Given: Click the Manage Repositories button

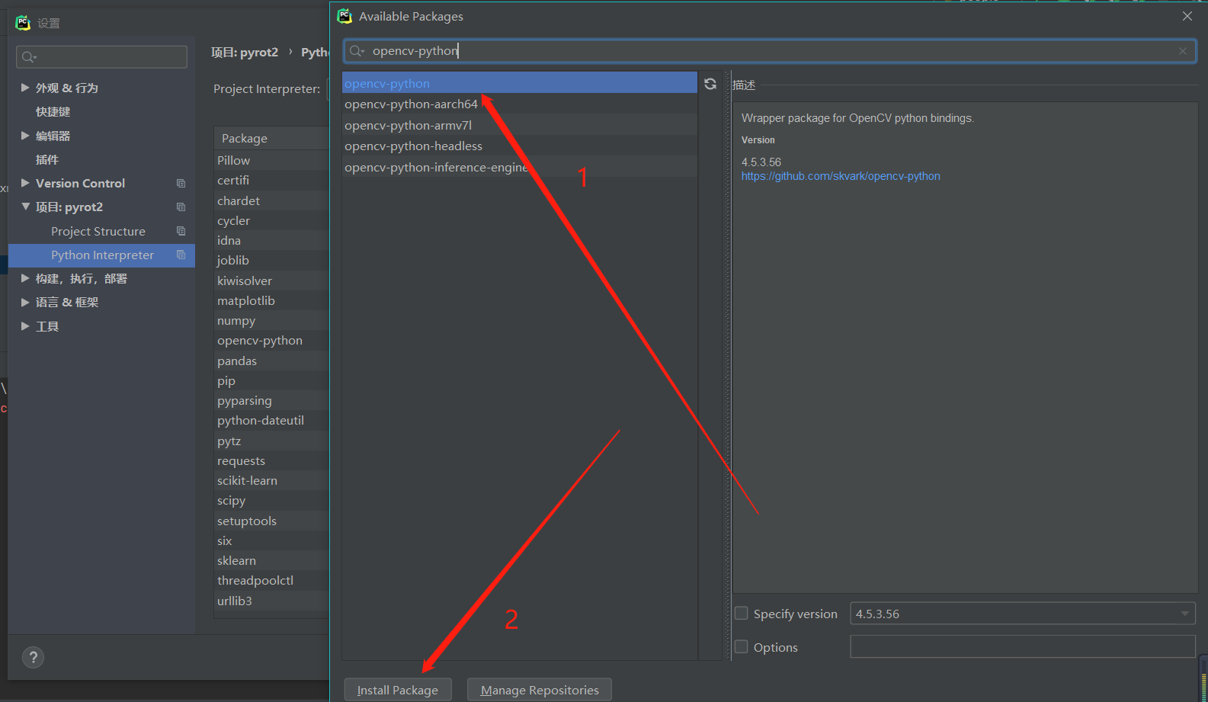Looking at the screenshot, I should tap(540, 690).
